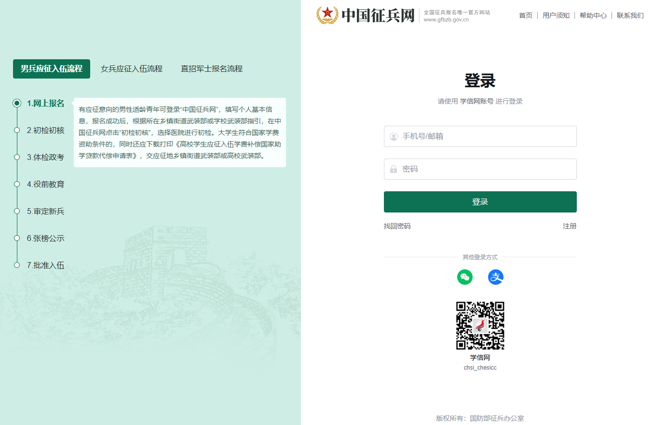The image size is (653, 425).
Task: Click the user icon in phone/email field
Action: (394, 137)
